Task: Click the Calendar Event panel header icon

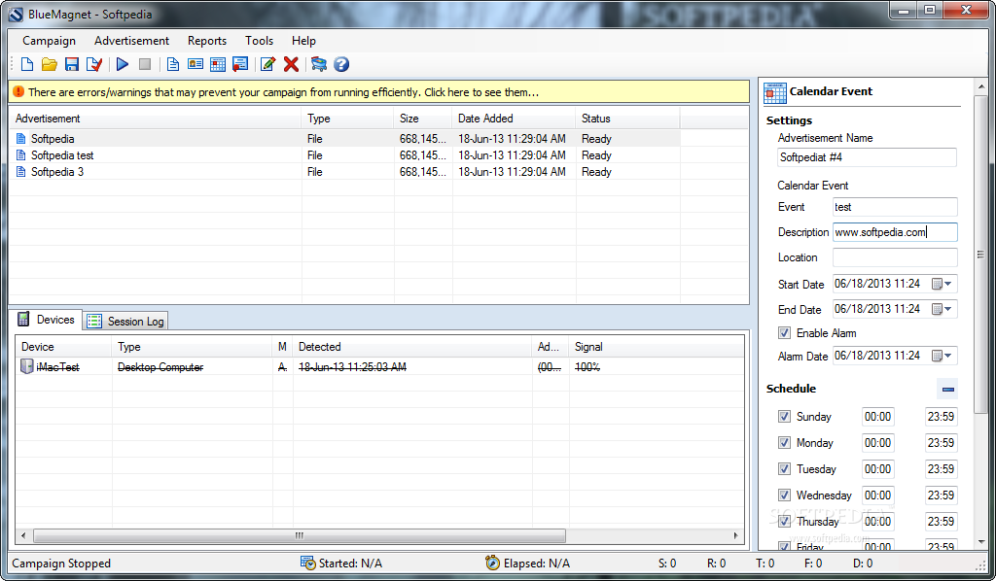Action: [775, 92]
